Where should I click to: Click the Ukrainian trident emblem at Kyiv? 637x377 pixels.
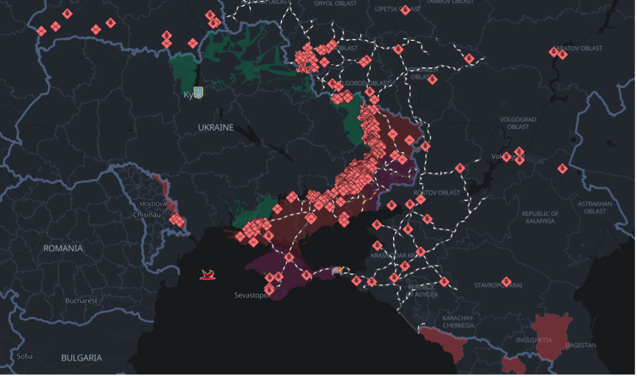198,92
